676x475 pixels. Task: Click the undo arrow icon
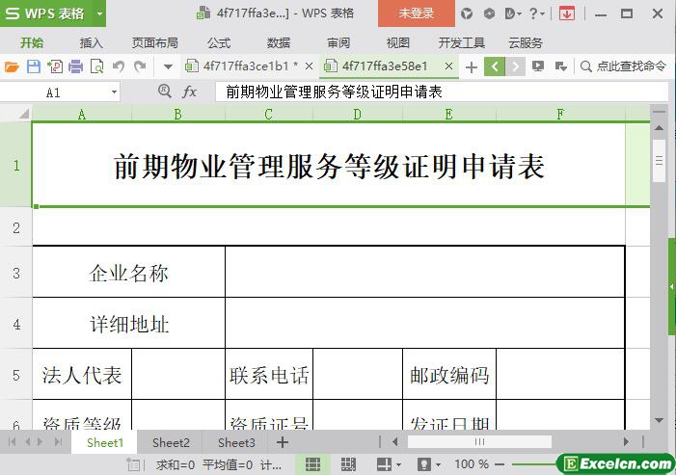coord(119,66)
